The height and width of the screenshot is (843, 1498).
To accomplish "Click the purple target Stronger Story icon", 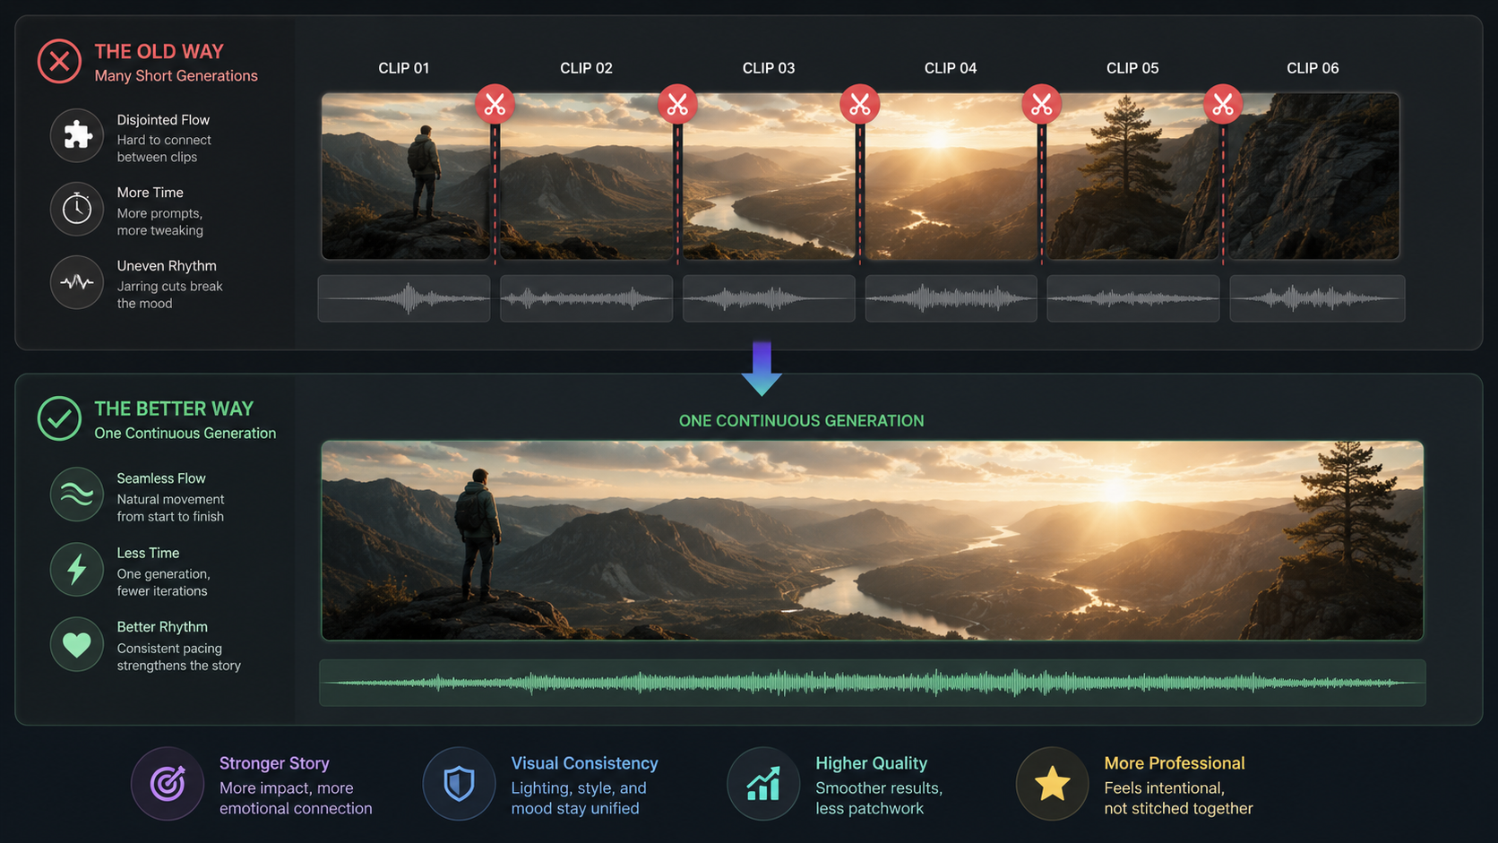I will (168, 784).
